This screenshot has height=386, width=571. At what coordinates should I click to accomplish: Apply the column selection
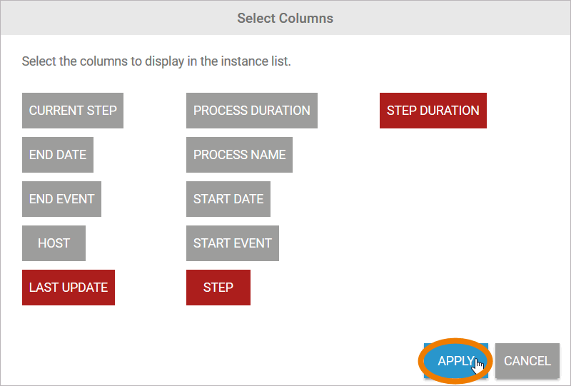click(x=455, y=361)
